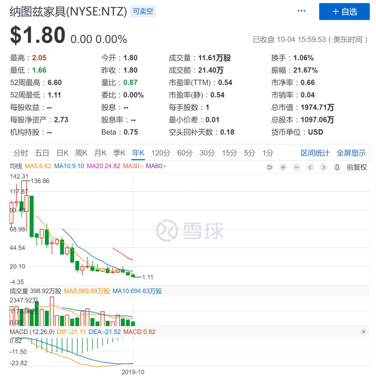Click the 已收盘 10-04 market status timestamp
The height and width of the screenshot is (381, 376).
310,39
